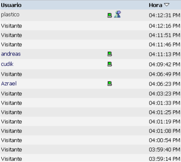Toggle sort using the Hora arrow
This screenshot has width=181, height=162.
point(167,5)
